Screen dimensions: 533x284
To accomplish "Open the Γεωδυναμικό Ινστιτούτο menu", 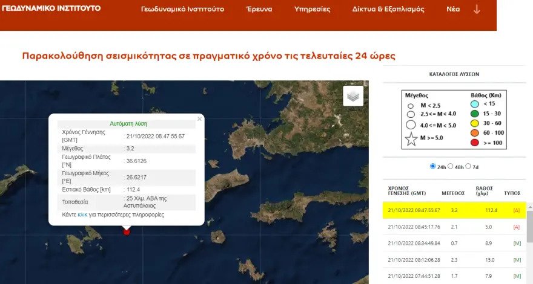I will [x=182, y=9].
